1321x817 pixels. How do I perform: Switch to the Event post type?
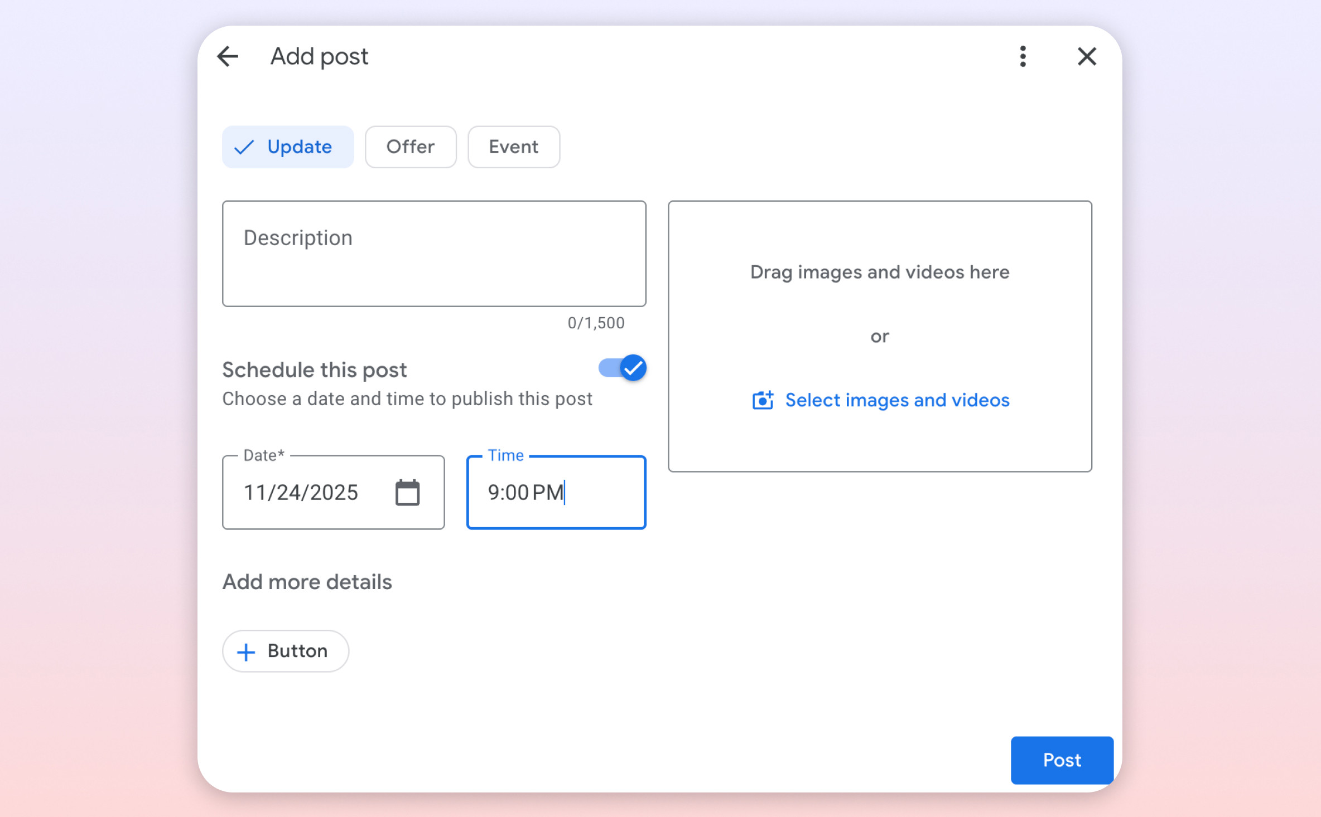pos(513,147)
